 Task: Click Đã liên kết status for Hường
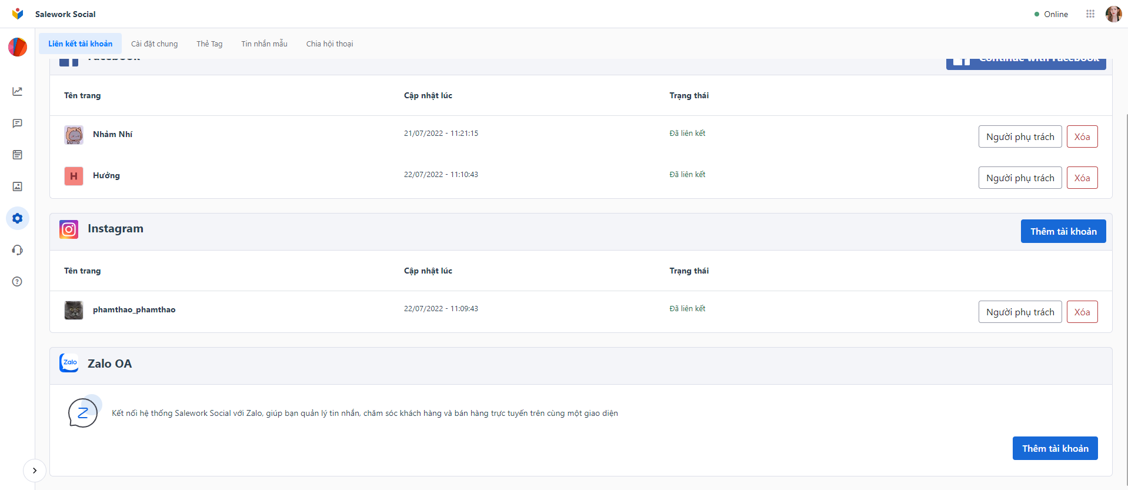pos(688,175)
